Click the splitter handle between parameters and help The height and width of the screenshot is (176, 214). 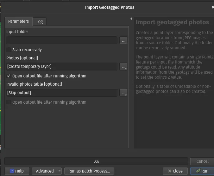click(132, 83)
